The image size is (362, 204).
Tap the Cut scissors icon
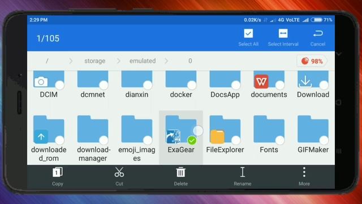[x=119, y=172]
